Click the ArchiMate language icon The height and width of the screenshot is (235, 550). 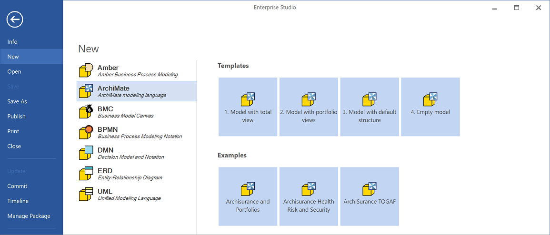[86, 91]
